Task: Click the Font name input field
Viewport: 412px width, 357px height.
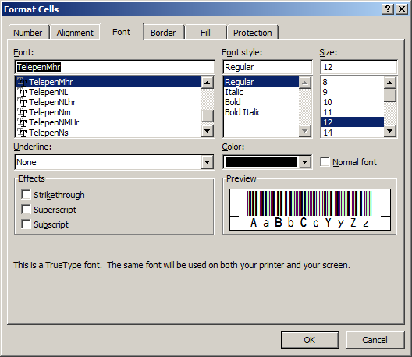Action: [115, 67]
